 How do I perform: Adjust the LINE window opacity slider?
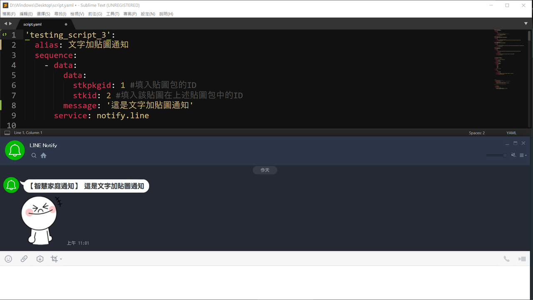pyautogui.click(x=497, y=155)
